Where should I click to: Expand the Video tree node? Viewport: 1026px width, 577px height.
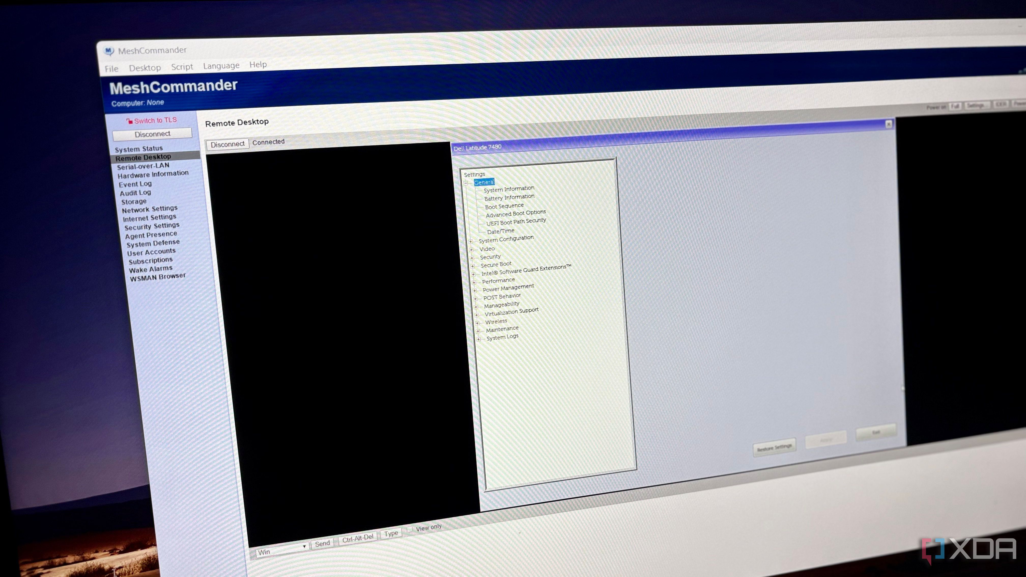(472, 250)
